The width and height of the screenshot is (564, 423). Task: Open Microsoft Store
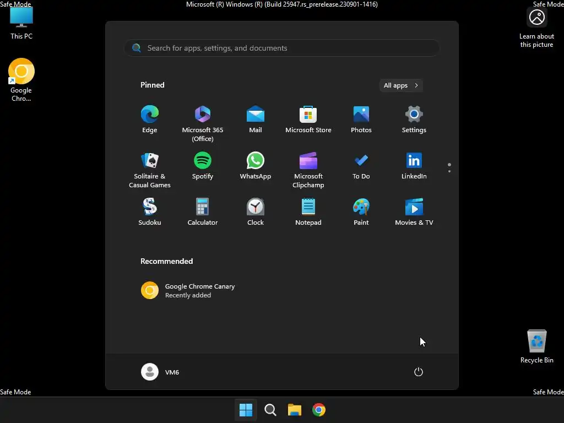308,120
